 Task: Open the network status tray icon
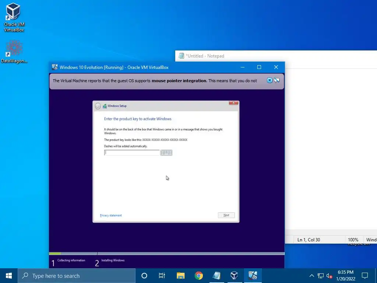[321, 276]
